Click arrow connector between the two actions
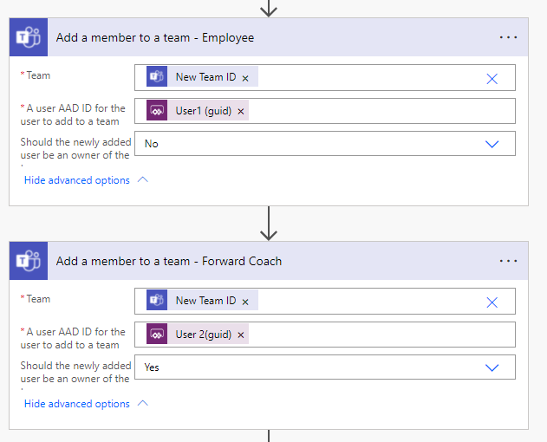Image resolution: width=547 pixels, height=442 pixels. [269, 223]
